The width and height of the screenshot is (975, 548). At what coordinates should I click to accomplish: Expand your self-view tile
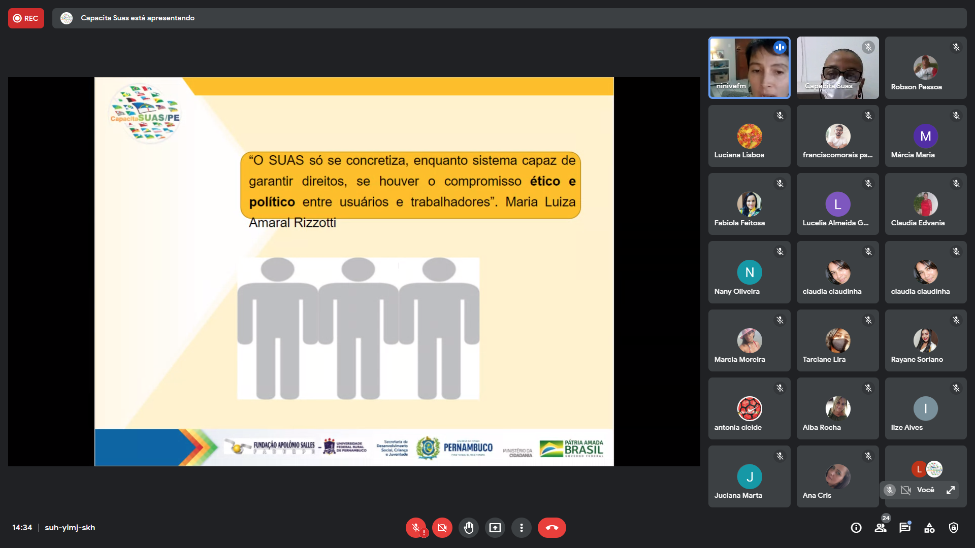951,490
